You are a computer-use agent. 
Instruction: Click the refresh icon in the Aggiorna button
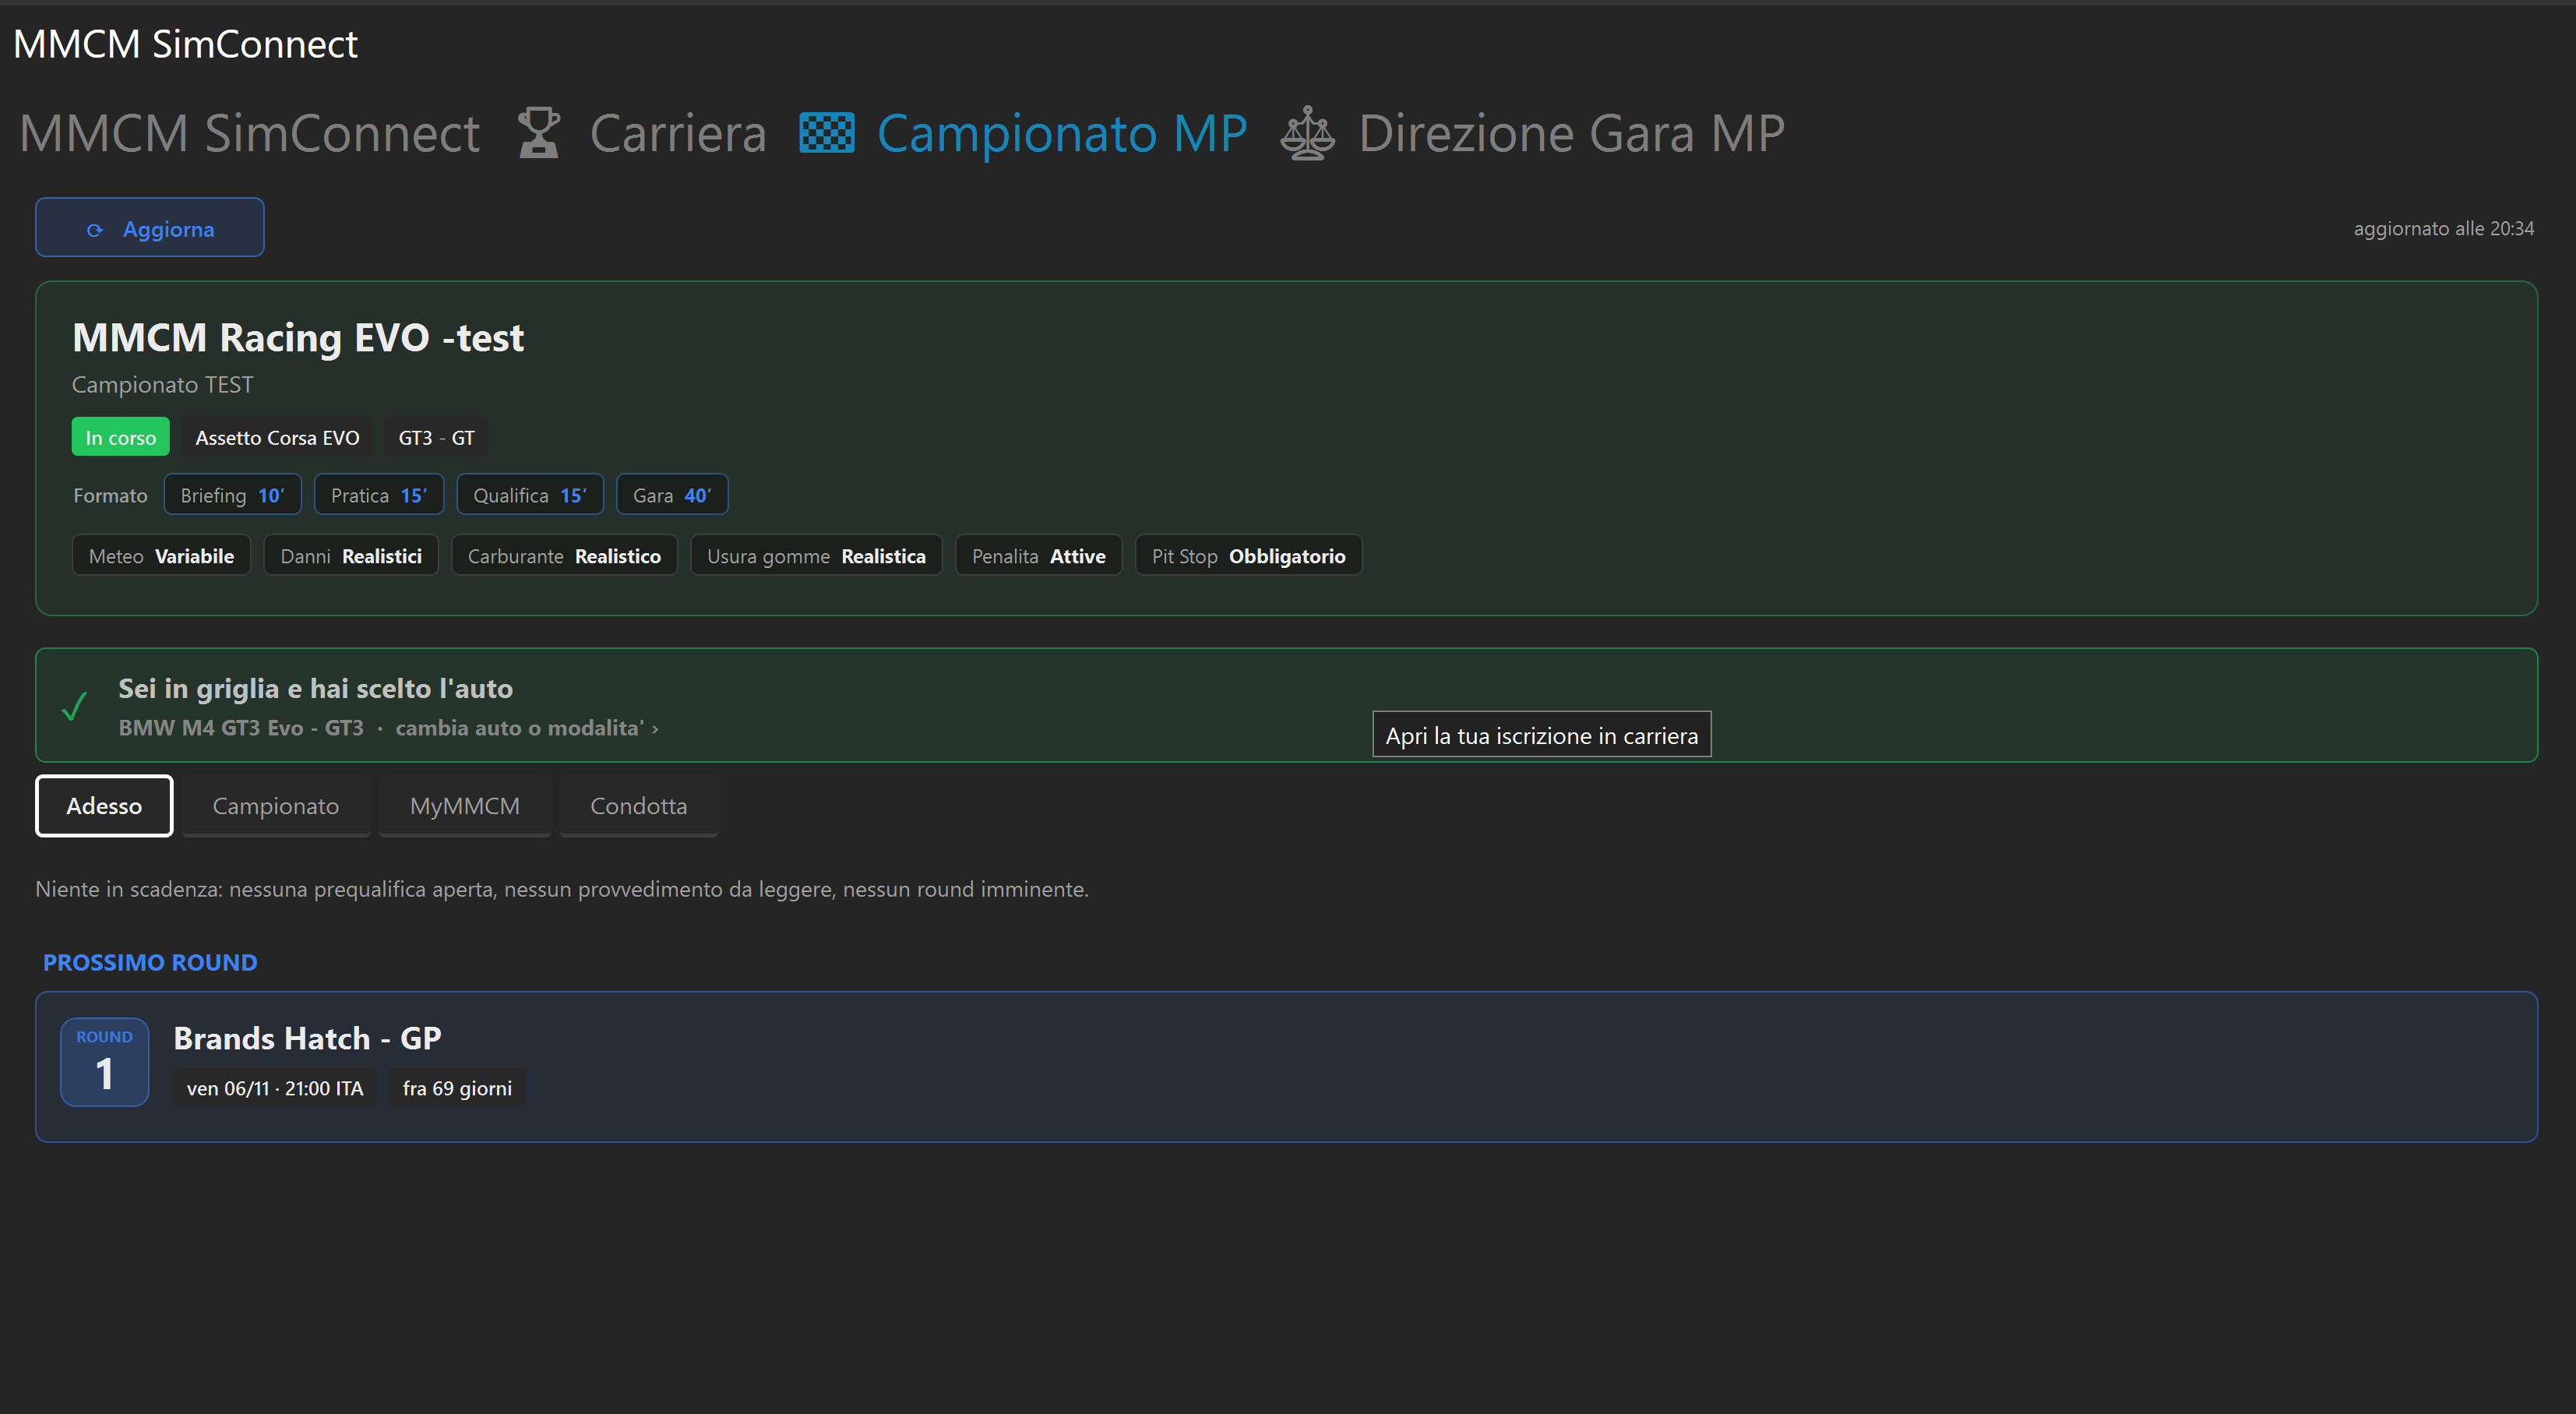pyautogui.click(x=95, y=230)
